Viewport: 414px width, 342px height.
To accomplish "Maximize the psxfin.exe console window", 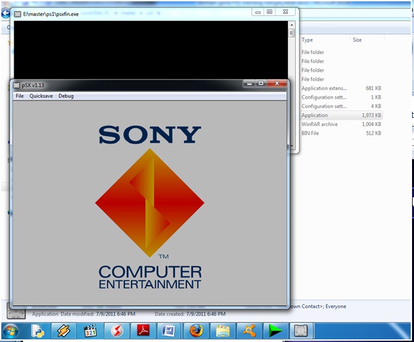I will 269,12.
